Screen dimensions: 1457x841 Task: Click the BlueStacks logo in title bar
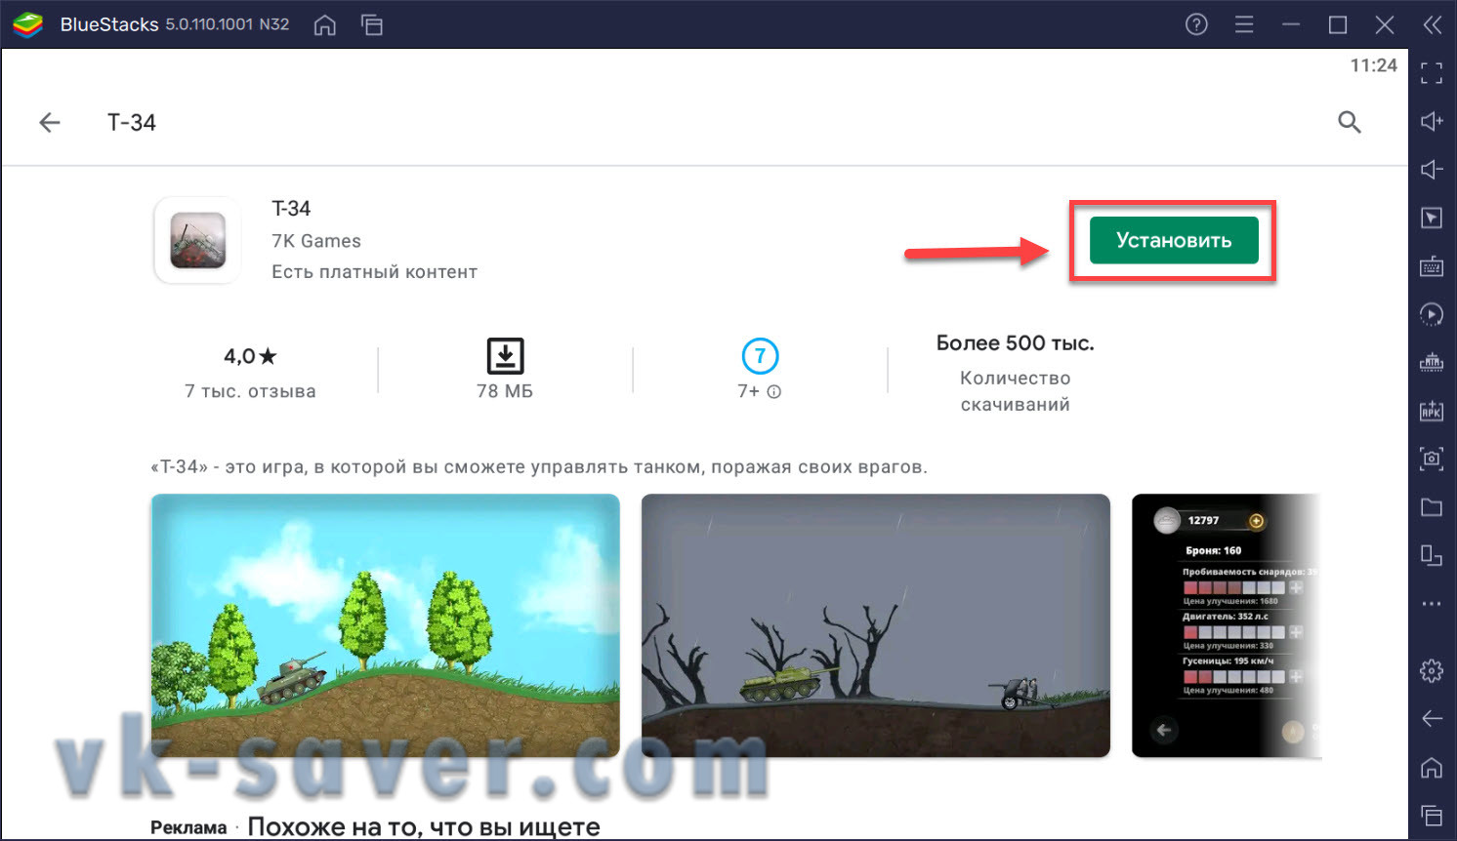[x=27, y=24]
